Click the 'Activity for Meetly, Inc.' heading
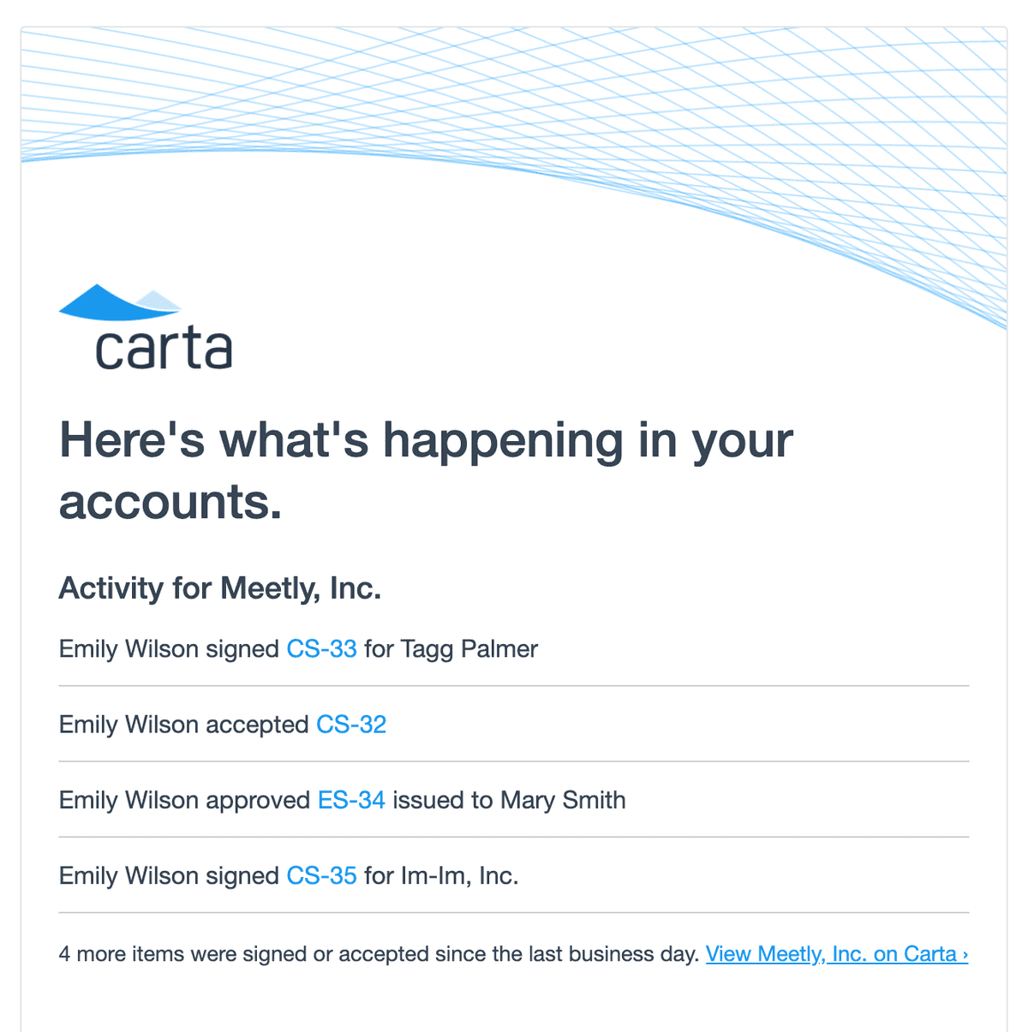Screen dimensions: 1028x1032 tap(219, 588)
